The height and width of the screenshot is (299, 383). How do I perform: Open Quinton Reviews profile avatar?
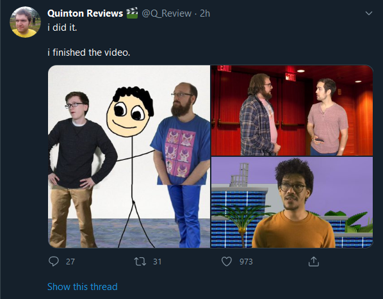tap(25, 22)
